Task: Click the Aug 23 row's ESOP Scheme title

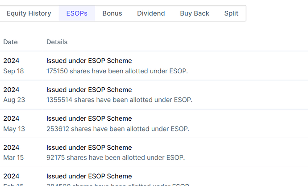Action: 89,90
